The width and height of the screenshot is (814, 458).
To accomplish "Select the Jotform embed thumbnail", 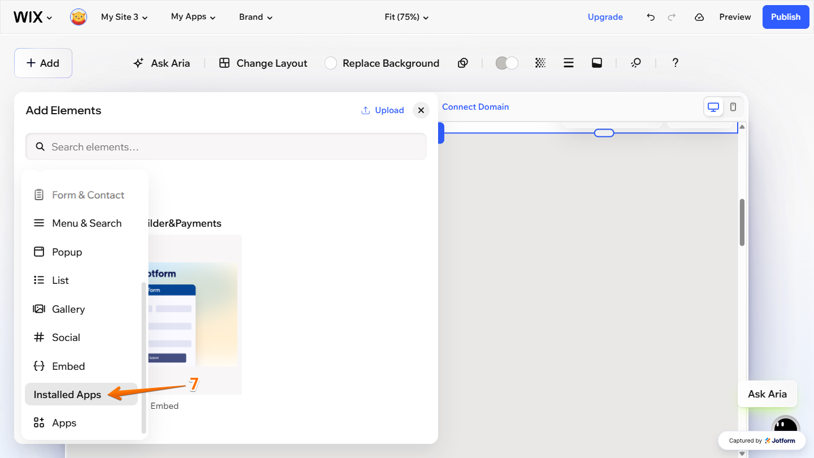I will click(x=194, y=314).
